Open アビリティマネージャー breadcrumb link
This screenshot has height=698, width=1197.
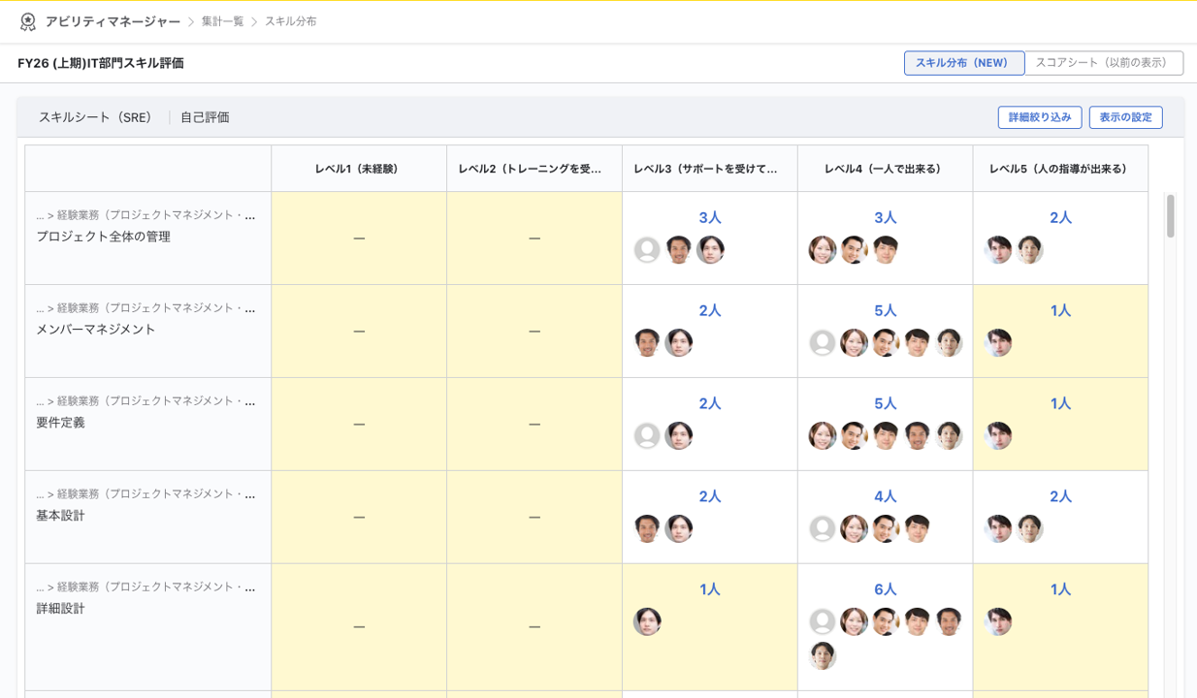point(113,21)
